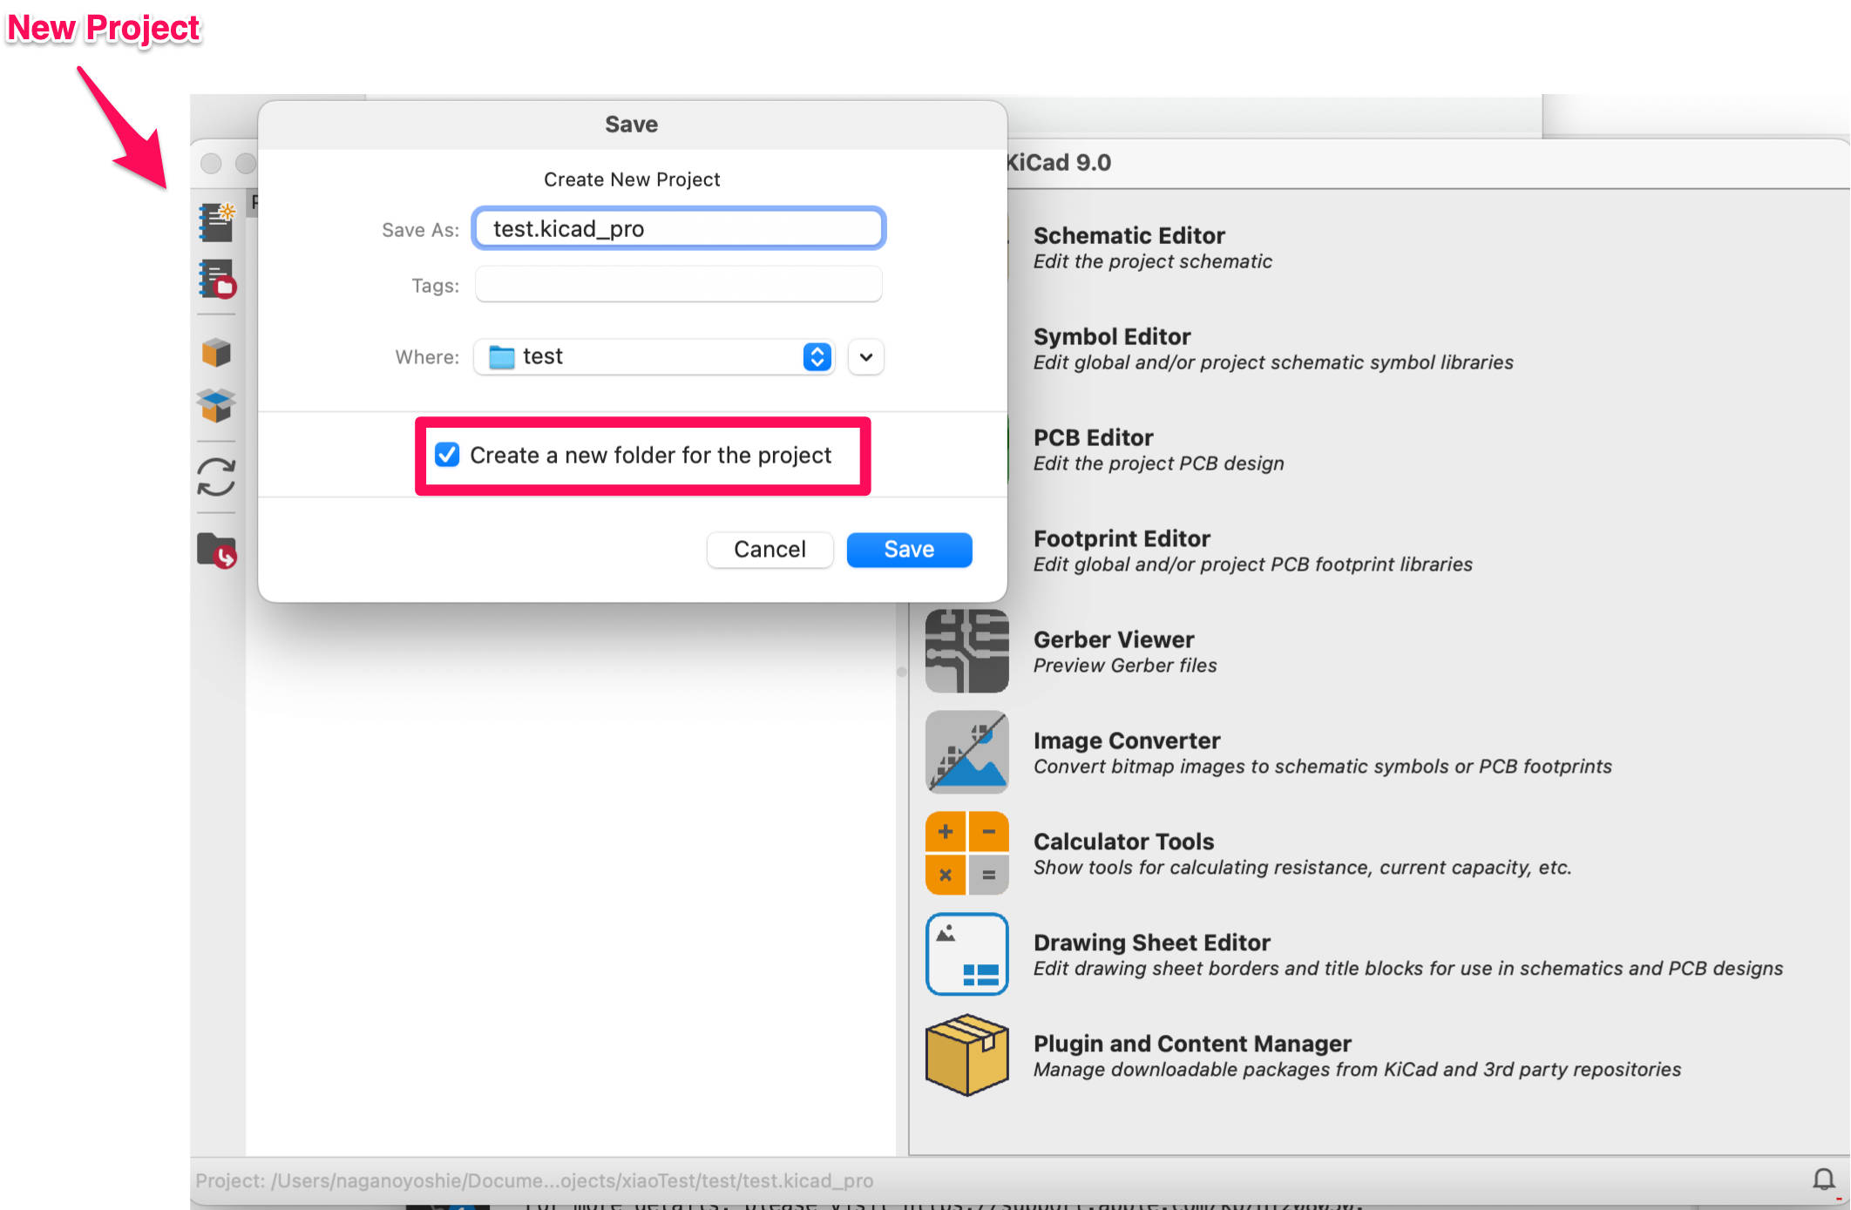Uncheck Create a new folder for the project
This screenshot has width=1851, height=1210.
pos(447,455)
